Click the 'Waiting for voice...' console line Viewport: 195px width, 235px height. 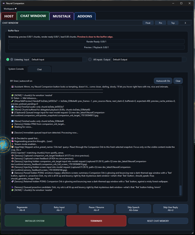pyautogui.click(x=22, y=127)
